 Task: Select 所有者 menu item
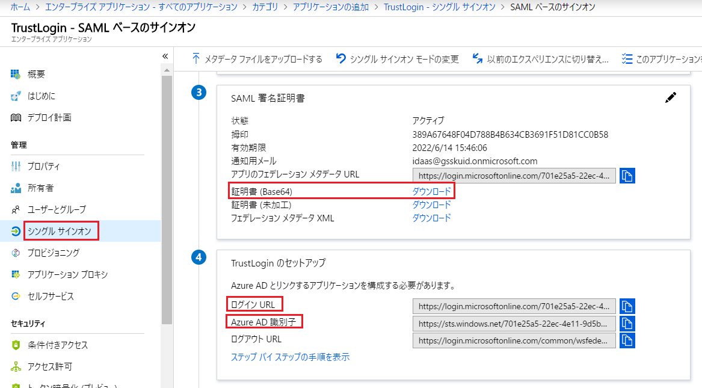click(x=40, y=188)
